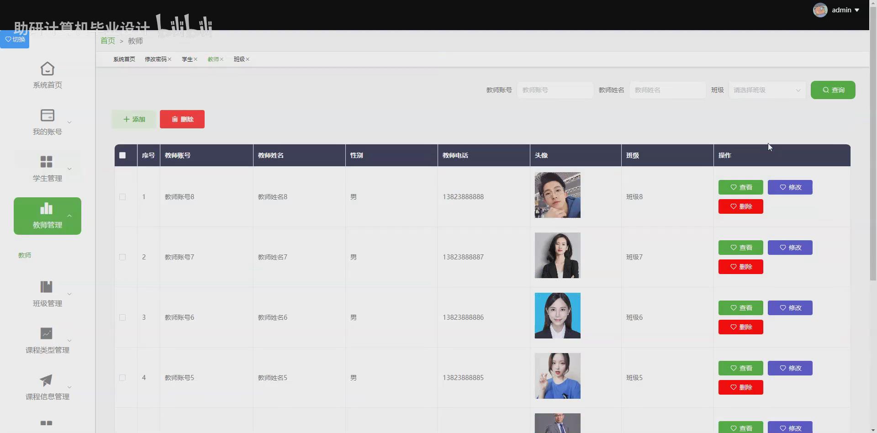Open the admin user dropdown arrow
The width and height of the screenshot is (877, 433).
[x=857, y=10]
